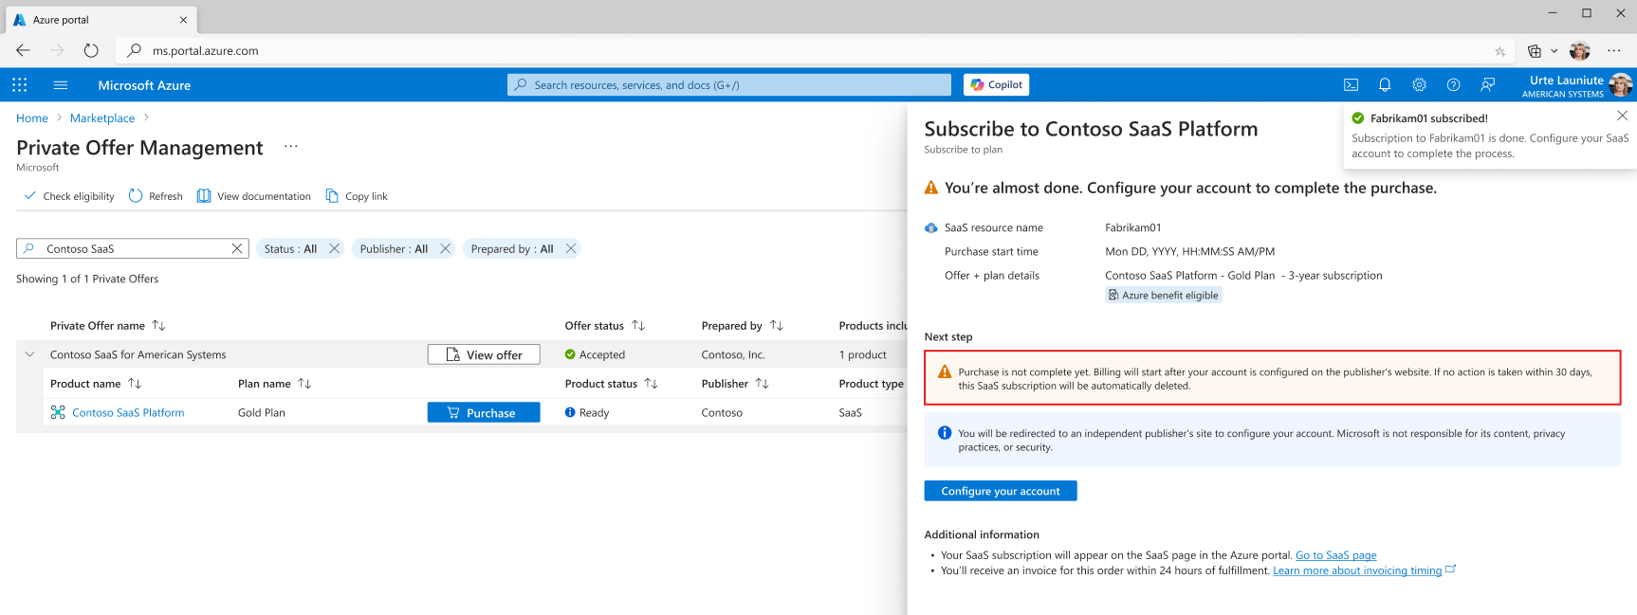Click Check eligibility in the toolbar
Viewport: 1637px width, 615px height.
(69, 196)
